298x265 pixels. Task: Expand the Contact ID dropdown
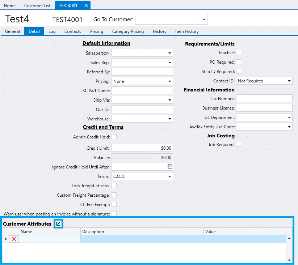[289, 81]
